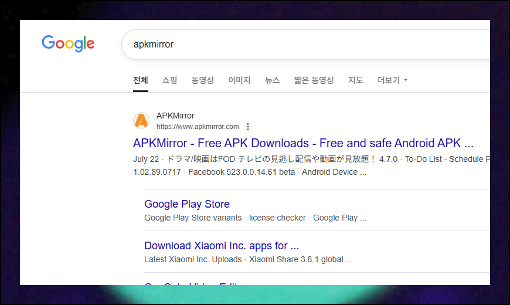Image resolution: width=510 pixels, height=305 pixels.
Task: Click Latest Xiaomi Inc. Uploads description text
Action: [x=193, y=259]
